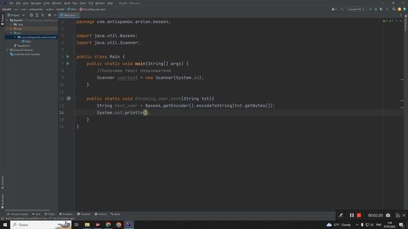408x229 pixels.
Task: Open the Problems tool window tab
Action: (x=66, y=214)
